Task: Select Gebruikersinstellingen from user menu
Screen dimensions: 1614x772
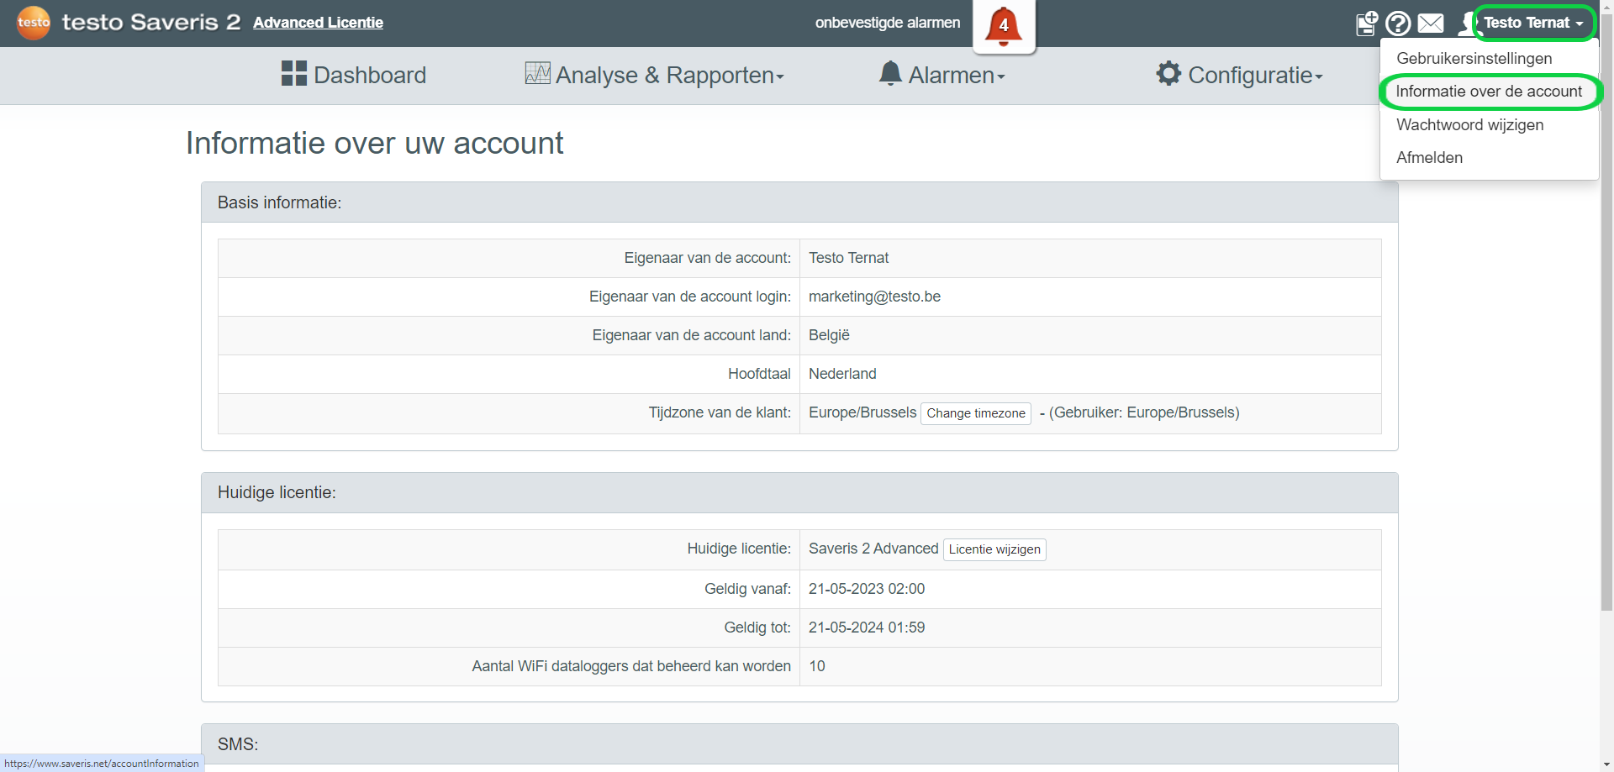Action: click(1474, 58)
